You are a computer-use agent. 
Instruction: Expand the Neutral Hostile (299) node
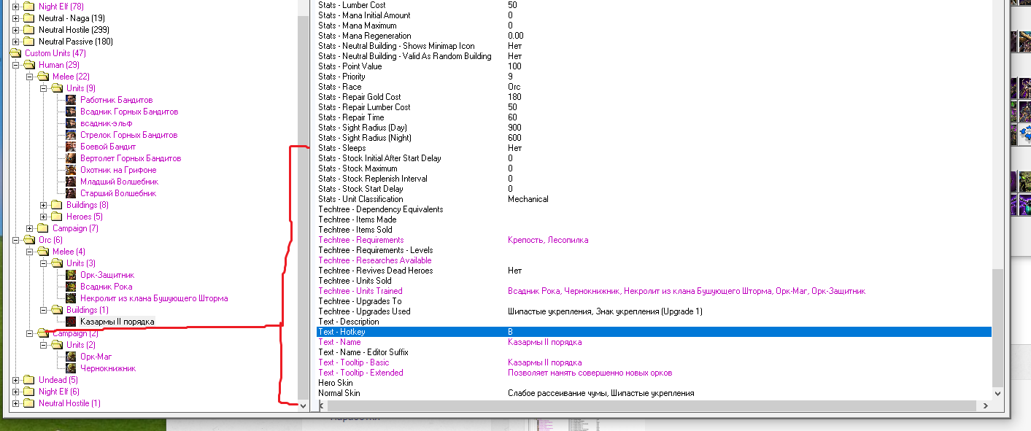click(16, 30)
